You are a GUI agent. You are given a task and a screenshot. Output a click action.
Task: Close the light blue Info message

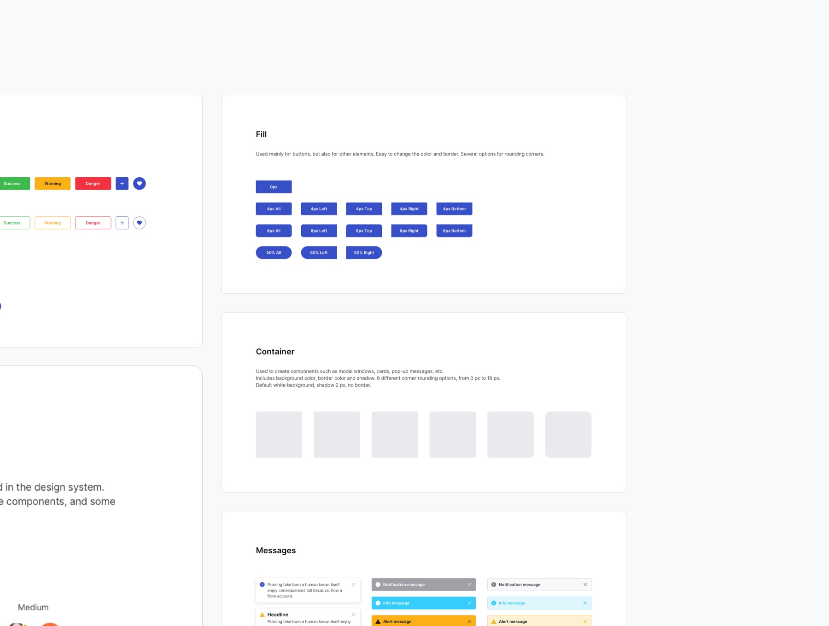(x=585, y=603)
